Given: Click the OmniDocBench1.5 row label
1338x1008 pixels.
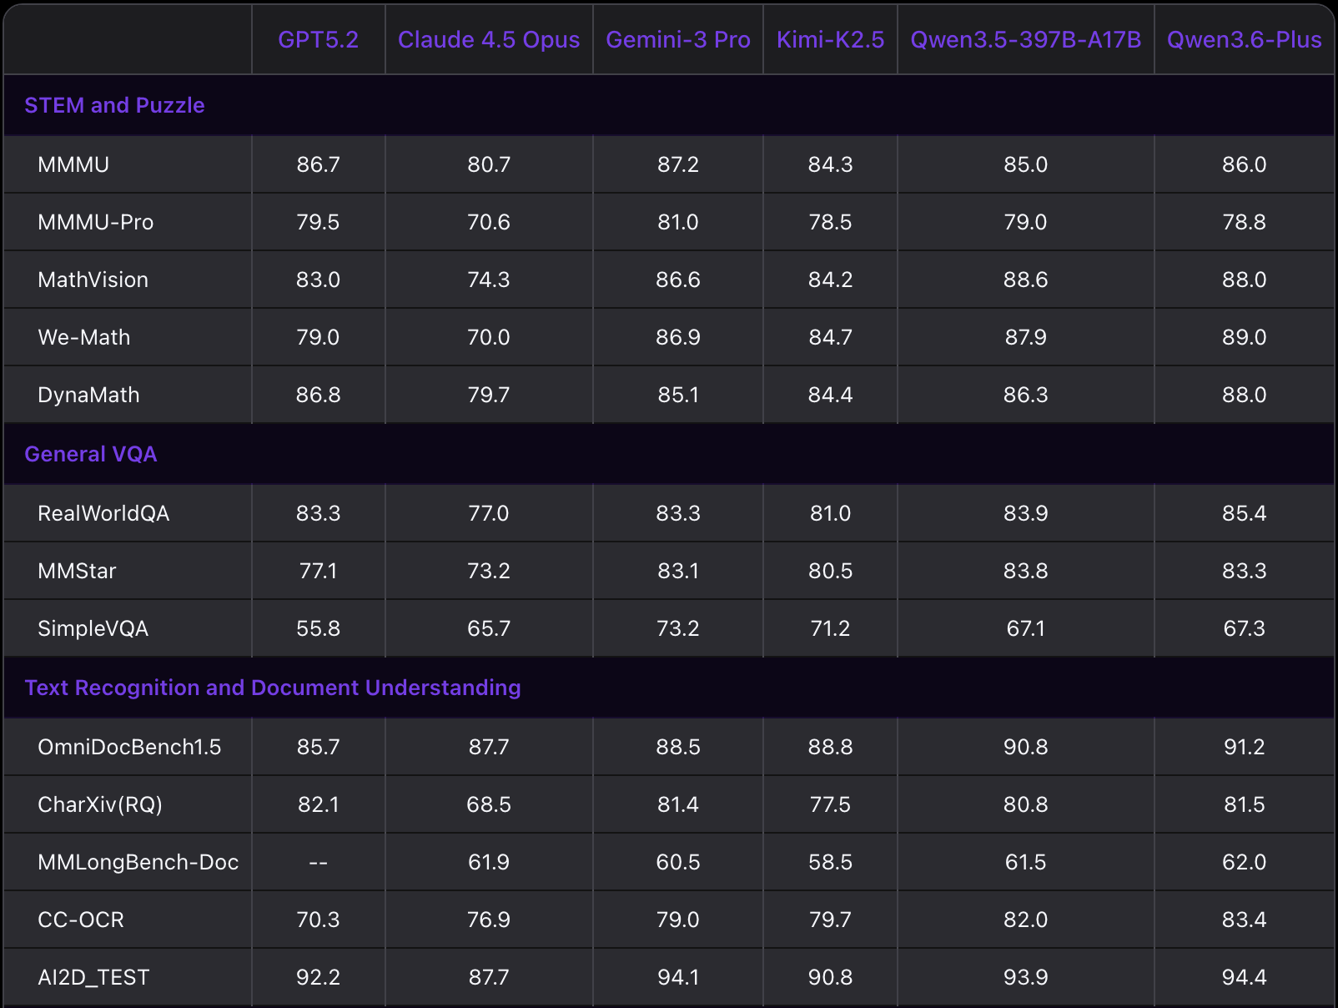Looking at the screenshot, I should [x=129, y=747].
